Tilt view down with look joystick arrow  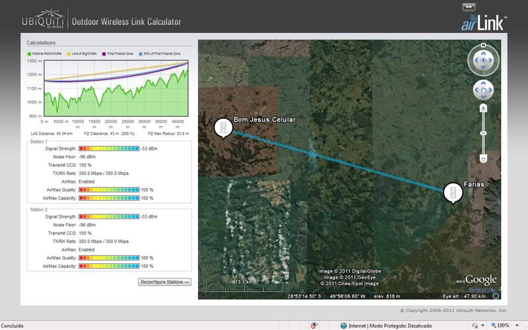click(483, 67)
